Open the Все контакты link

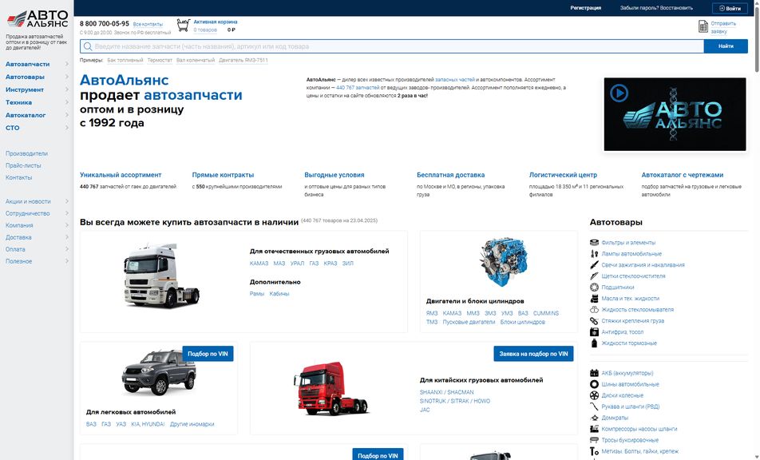[x=148, y=24]
